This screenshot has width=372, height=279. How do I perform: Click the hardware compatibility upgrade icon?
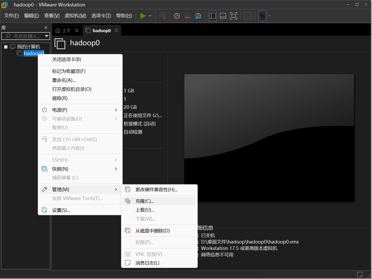click(128, 190)
